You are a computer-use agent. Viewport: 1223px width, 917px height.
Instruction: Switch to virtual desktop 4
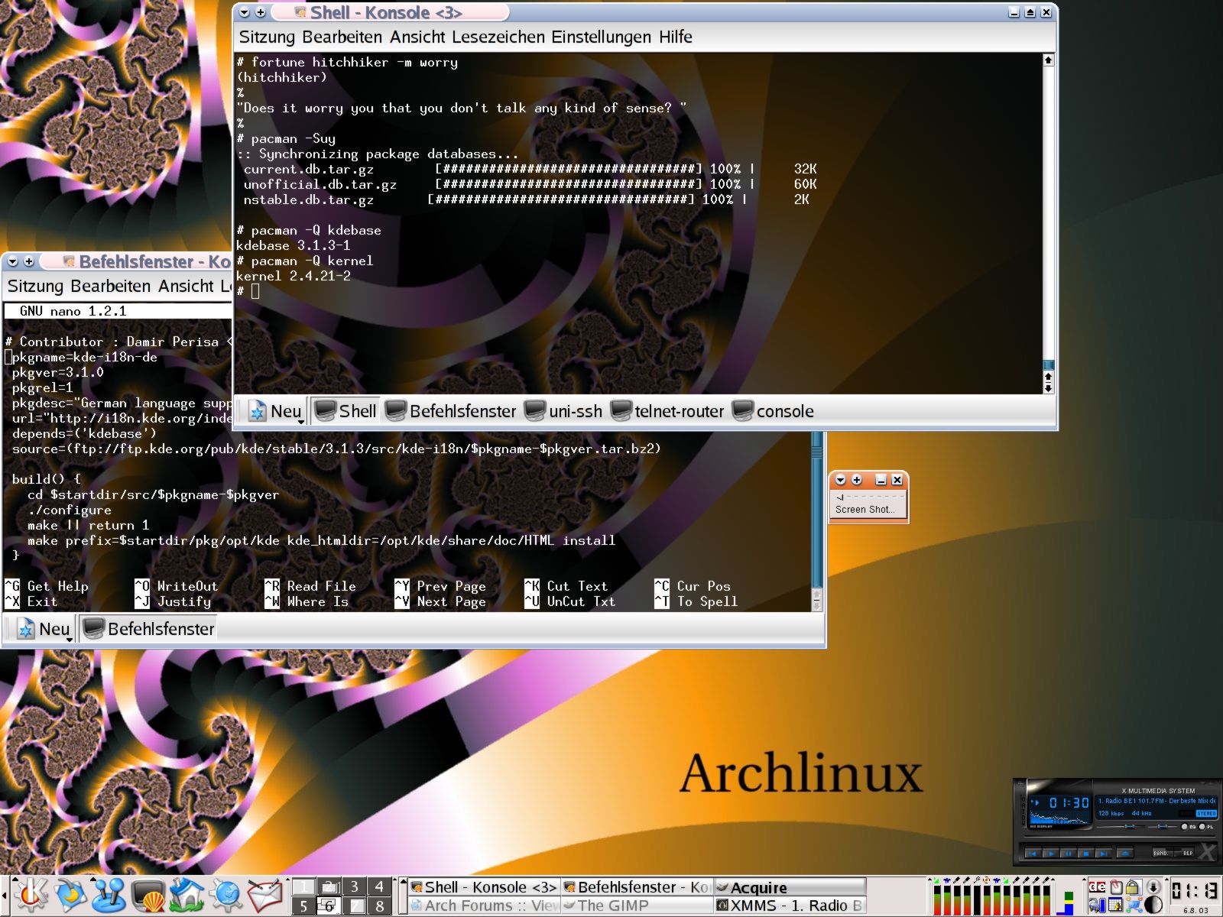[x=379, y=886]
